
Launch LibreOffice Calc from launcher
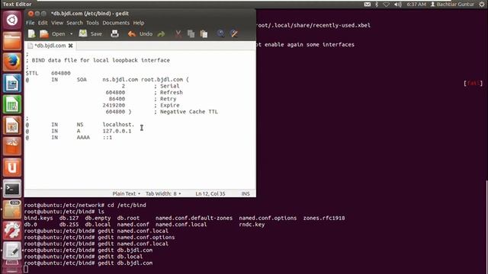(x=12, y=104)
